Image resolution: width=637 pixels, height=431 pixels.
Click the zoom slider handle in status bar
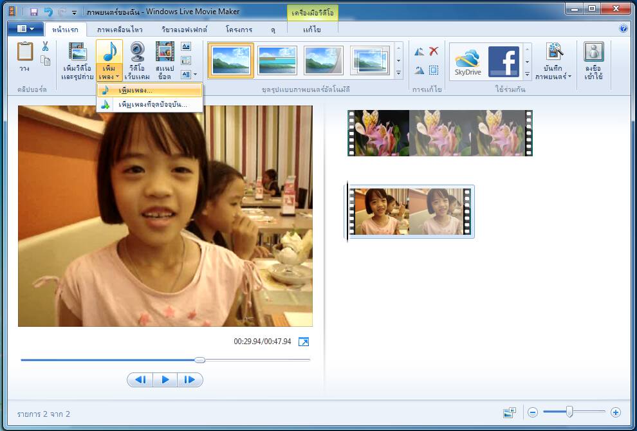[569, 412]
